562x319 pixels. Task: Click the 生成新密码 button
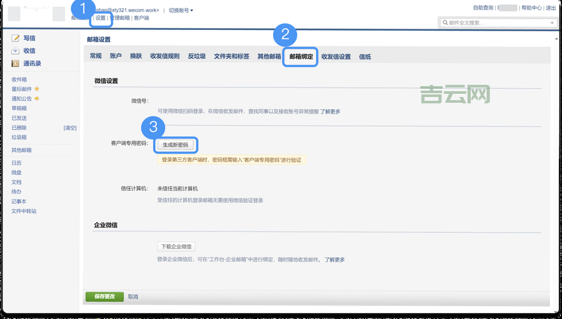[x=175, y=145]
